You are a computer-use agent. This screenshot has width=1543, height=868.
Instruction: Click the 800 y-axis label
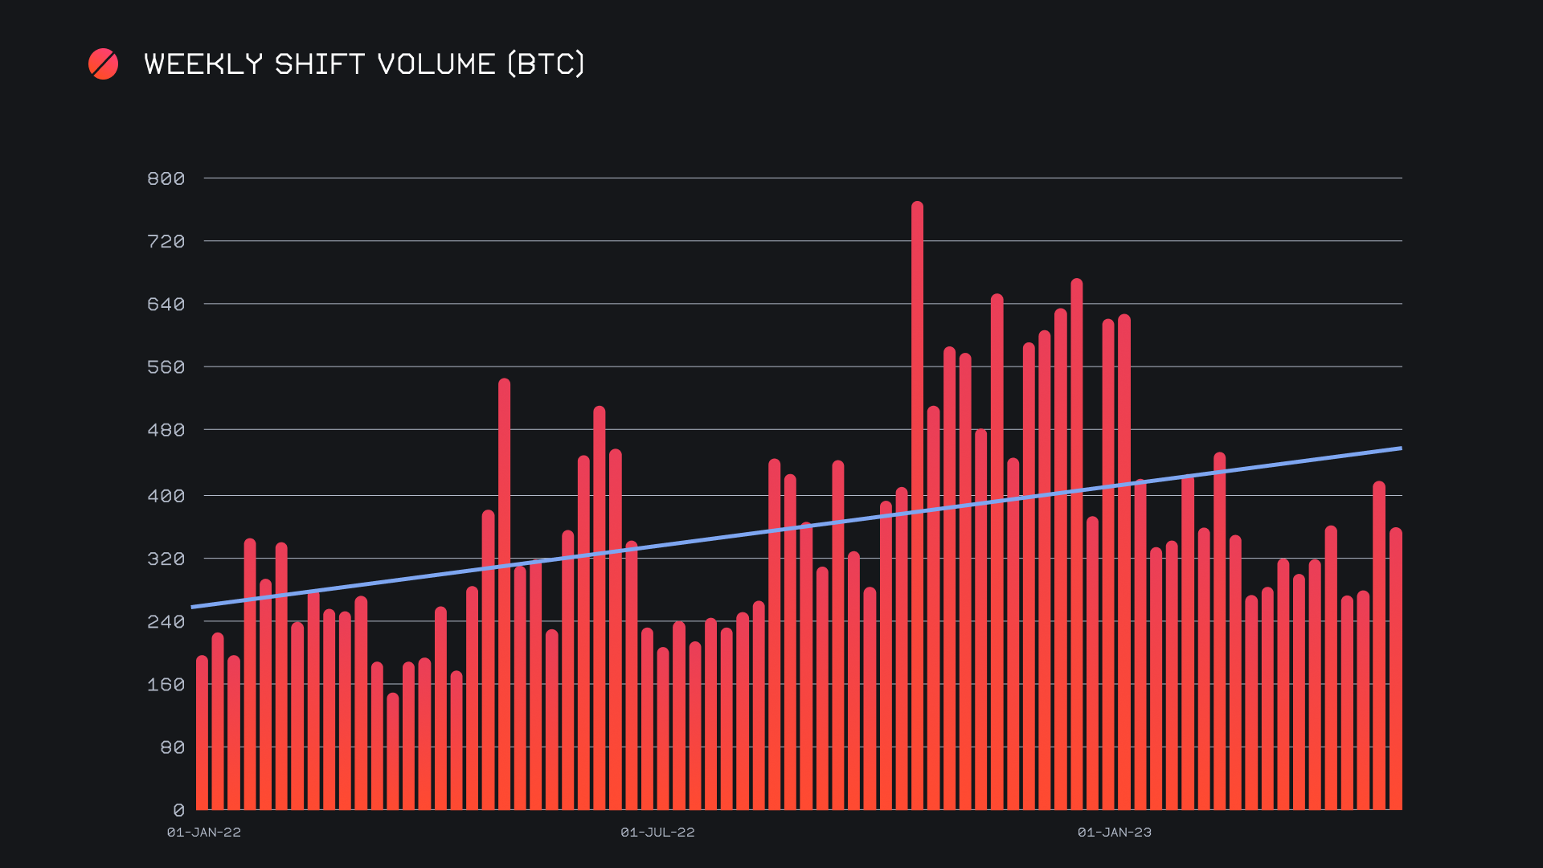point(166,178)
